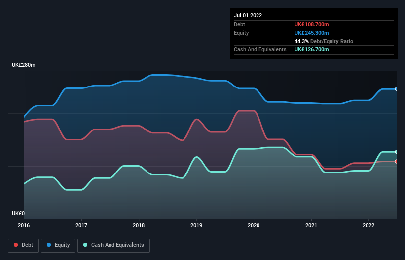Image resolution: width=405 pixels, height=260 pixels.
Task: Click the 2019 axis label
Action: 196,225
